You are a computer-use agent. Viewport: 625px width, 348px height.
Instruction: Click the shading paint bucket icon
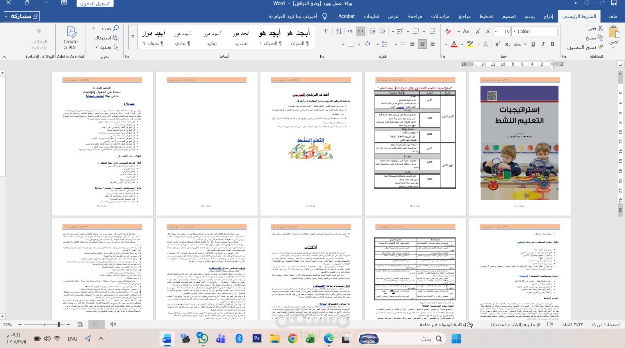point(367,44)
